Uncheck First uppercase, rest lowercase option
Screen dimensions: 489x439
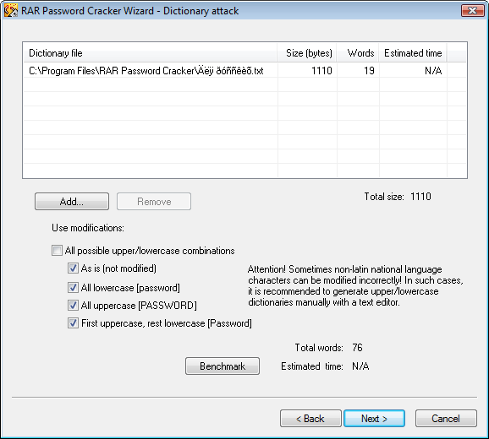coord(73,323)
